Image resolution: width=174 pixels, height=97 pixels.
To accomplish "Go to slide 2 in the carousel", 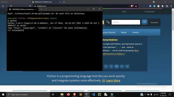I will point(111,67).
